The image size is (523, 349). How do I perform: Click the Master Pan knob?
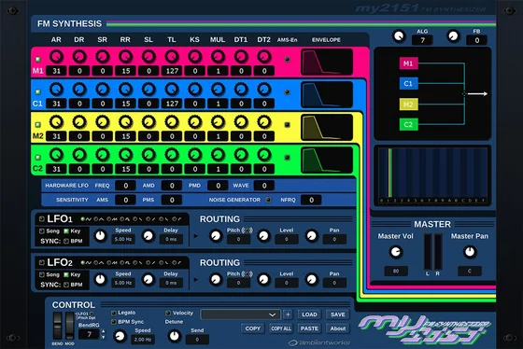[470, 252]
